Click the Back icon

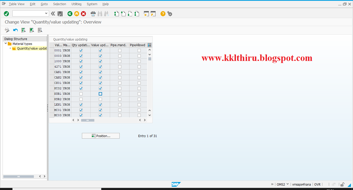tap(70, 13)
